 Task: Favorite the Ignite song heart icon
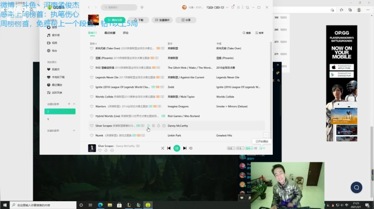[91, 87]
